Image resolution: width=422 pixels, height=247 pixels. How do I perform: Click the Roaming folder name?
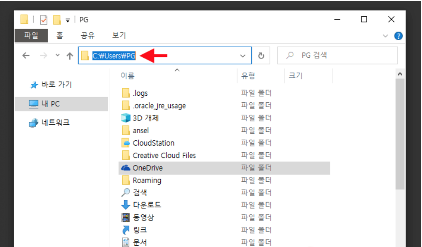click(x=147, y=180)
